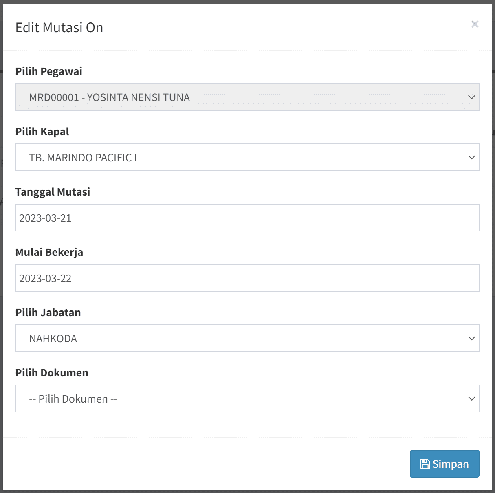Click the Mulai Bekerja label

[x=49, y=252]
